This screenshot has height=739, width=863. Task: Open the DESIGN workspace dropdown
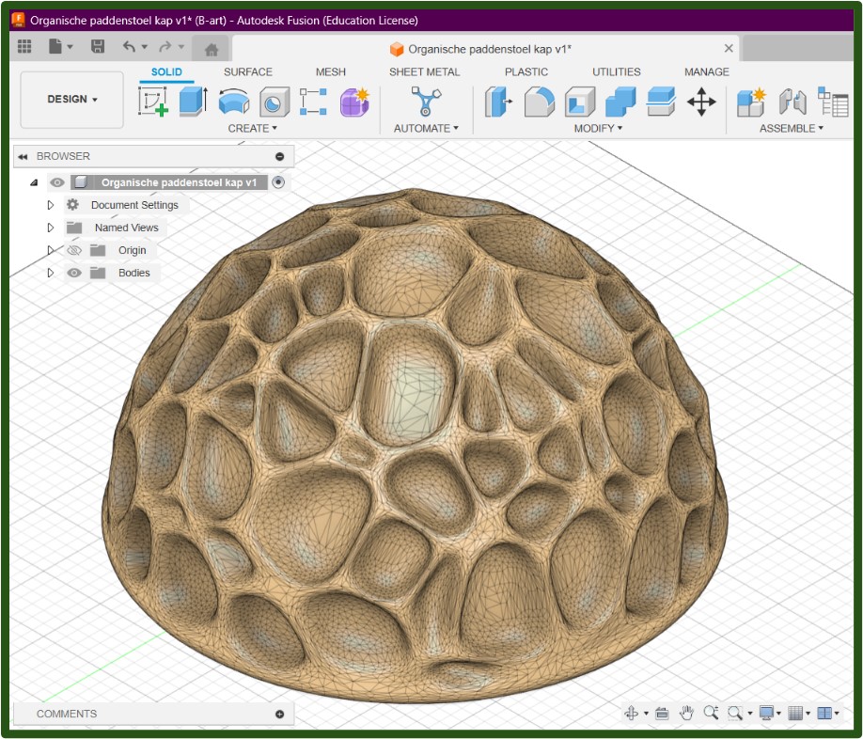click(x=72, y=100)
